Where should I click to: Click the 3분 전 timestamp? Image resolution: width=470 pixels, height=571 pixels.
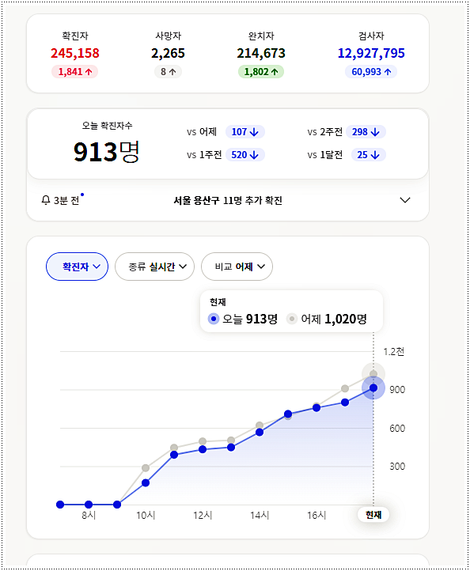click(66, 200)
